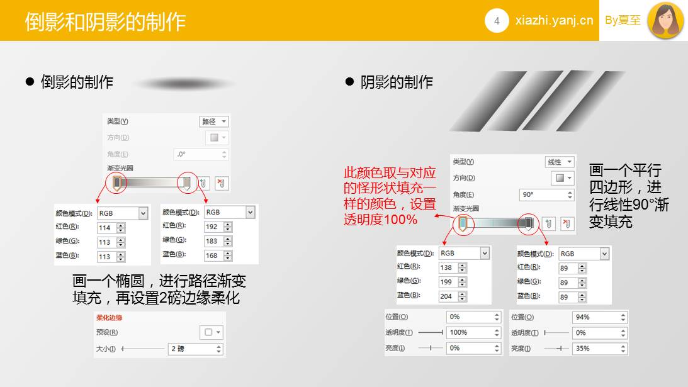Click add gradient stop icon in linear gradient panel
Viewport: 688px width, 387px height.
pyautogui.click(x=549, y=223)
